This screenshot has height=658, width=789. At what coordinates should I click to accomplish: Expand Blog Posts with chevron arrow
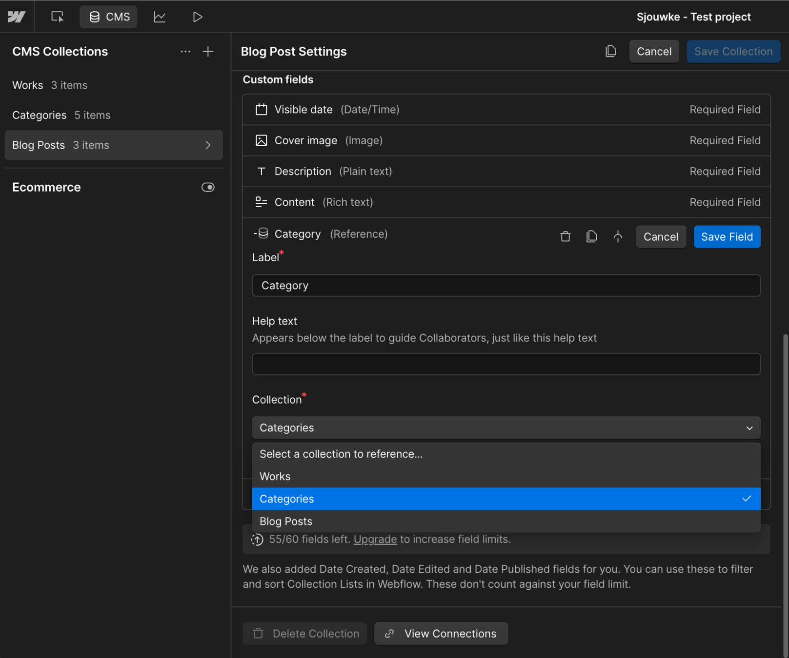pyautogui.click(x=208, y=145)
